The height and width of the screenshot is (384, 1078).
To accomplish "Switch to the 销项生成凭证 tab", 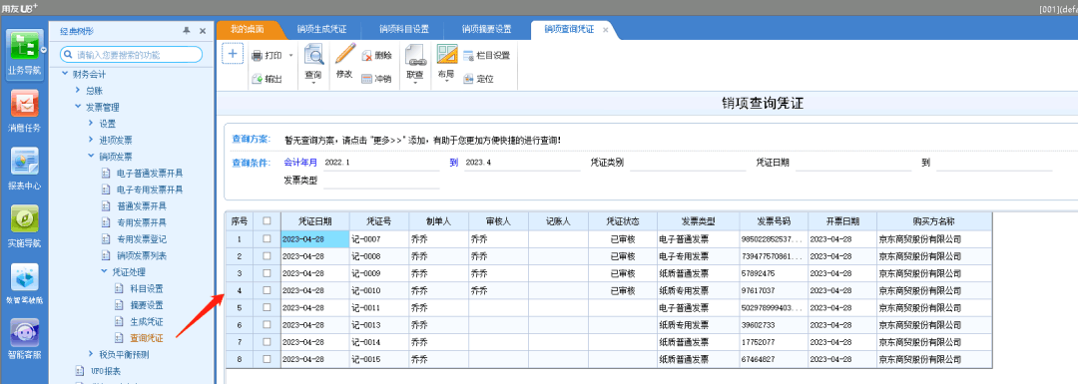I will coord(321,30).
